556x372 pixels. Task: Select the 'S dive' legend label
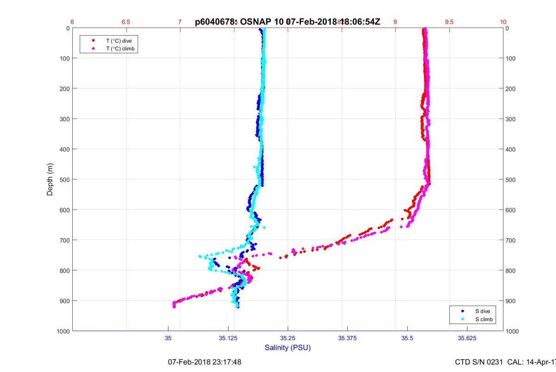click(482, 311)
